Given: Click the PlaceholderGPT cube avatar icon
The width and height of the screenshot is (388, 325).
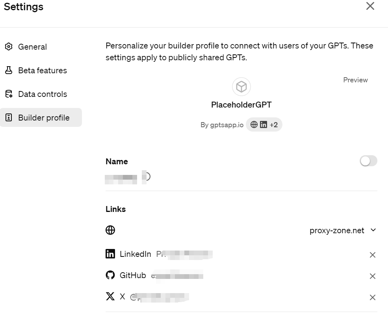Looking at the screenshot, I should point(241,86).
